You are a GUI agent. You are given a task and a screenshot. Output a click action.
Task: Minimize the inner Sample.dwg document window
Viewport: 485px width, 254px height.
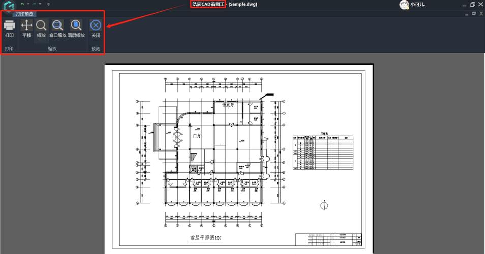466,14
